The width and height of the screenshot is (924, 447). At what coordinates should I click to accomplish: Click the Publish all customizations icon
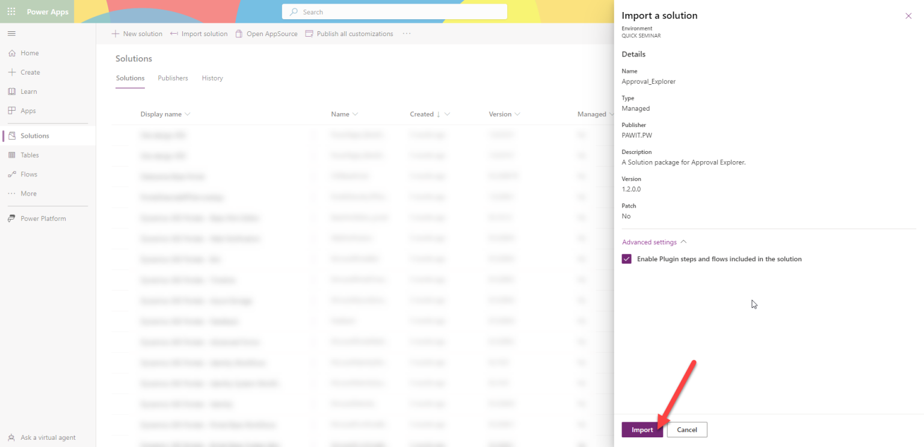pos(309,34)
